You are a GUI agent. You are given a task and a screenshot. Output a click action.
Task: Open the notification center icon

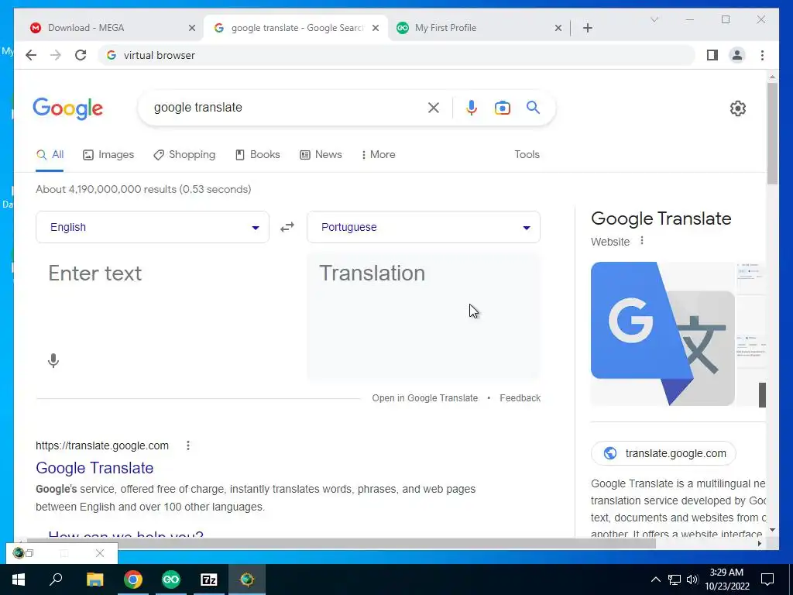coord(767,580)
